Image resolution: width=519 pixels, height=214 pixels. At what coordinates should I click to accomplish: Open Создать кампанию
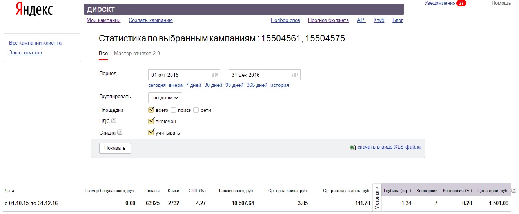click(151, 20)
